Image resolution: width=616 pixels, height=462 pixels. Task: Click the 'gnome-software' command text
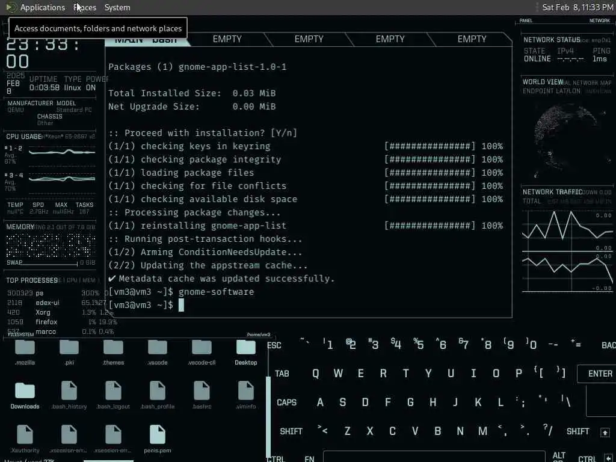216,292
